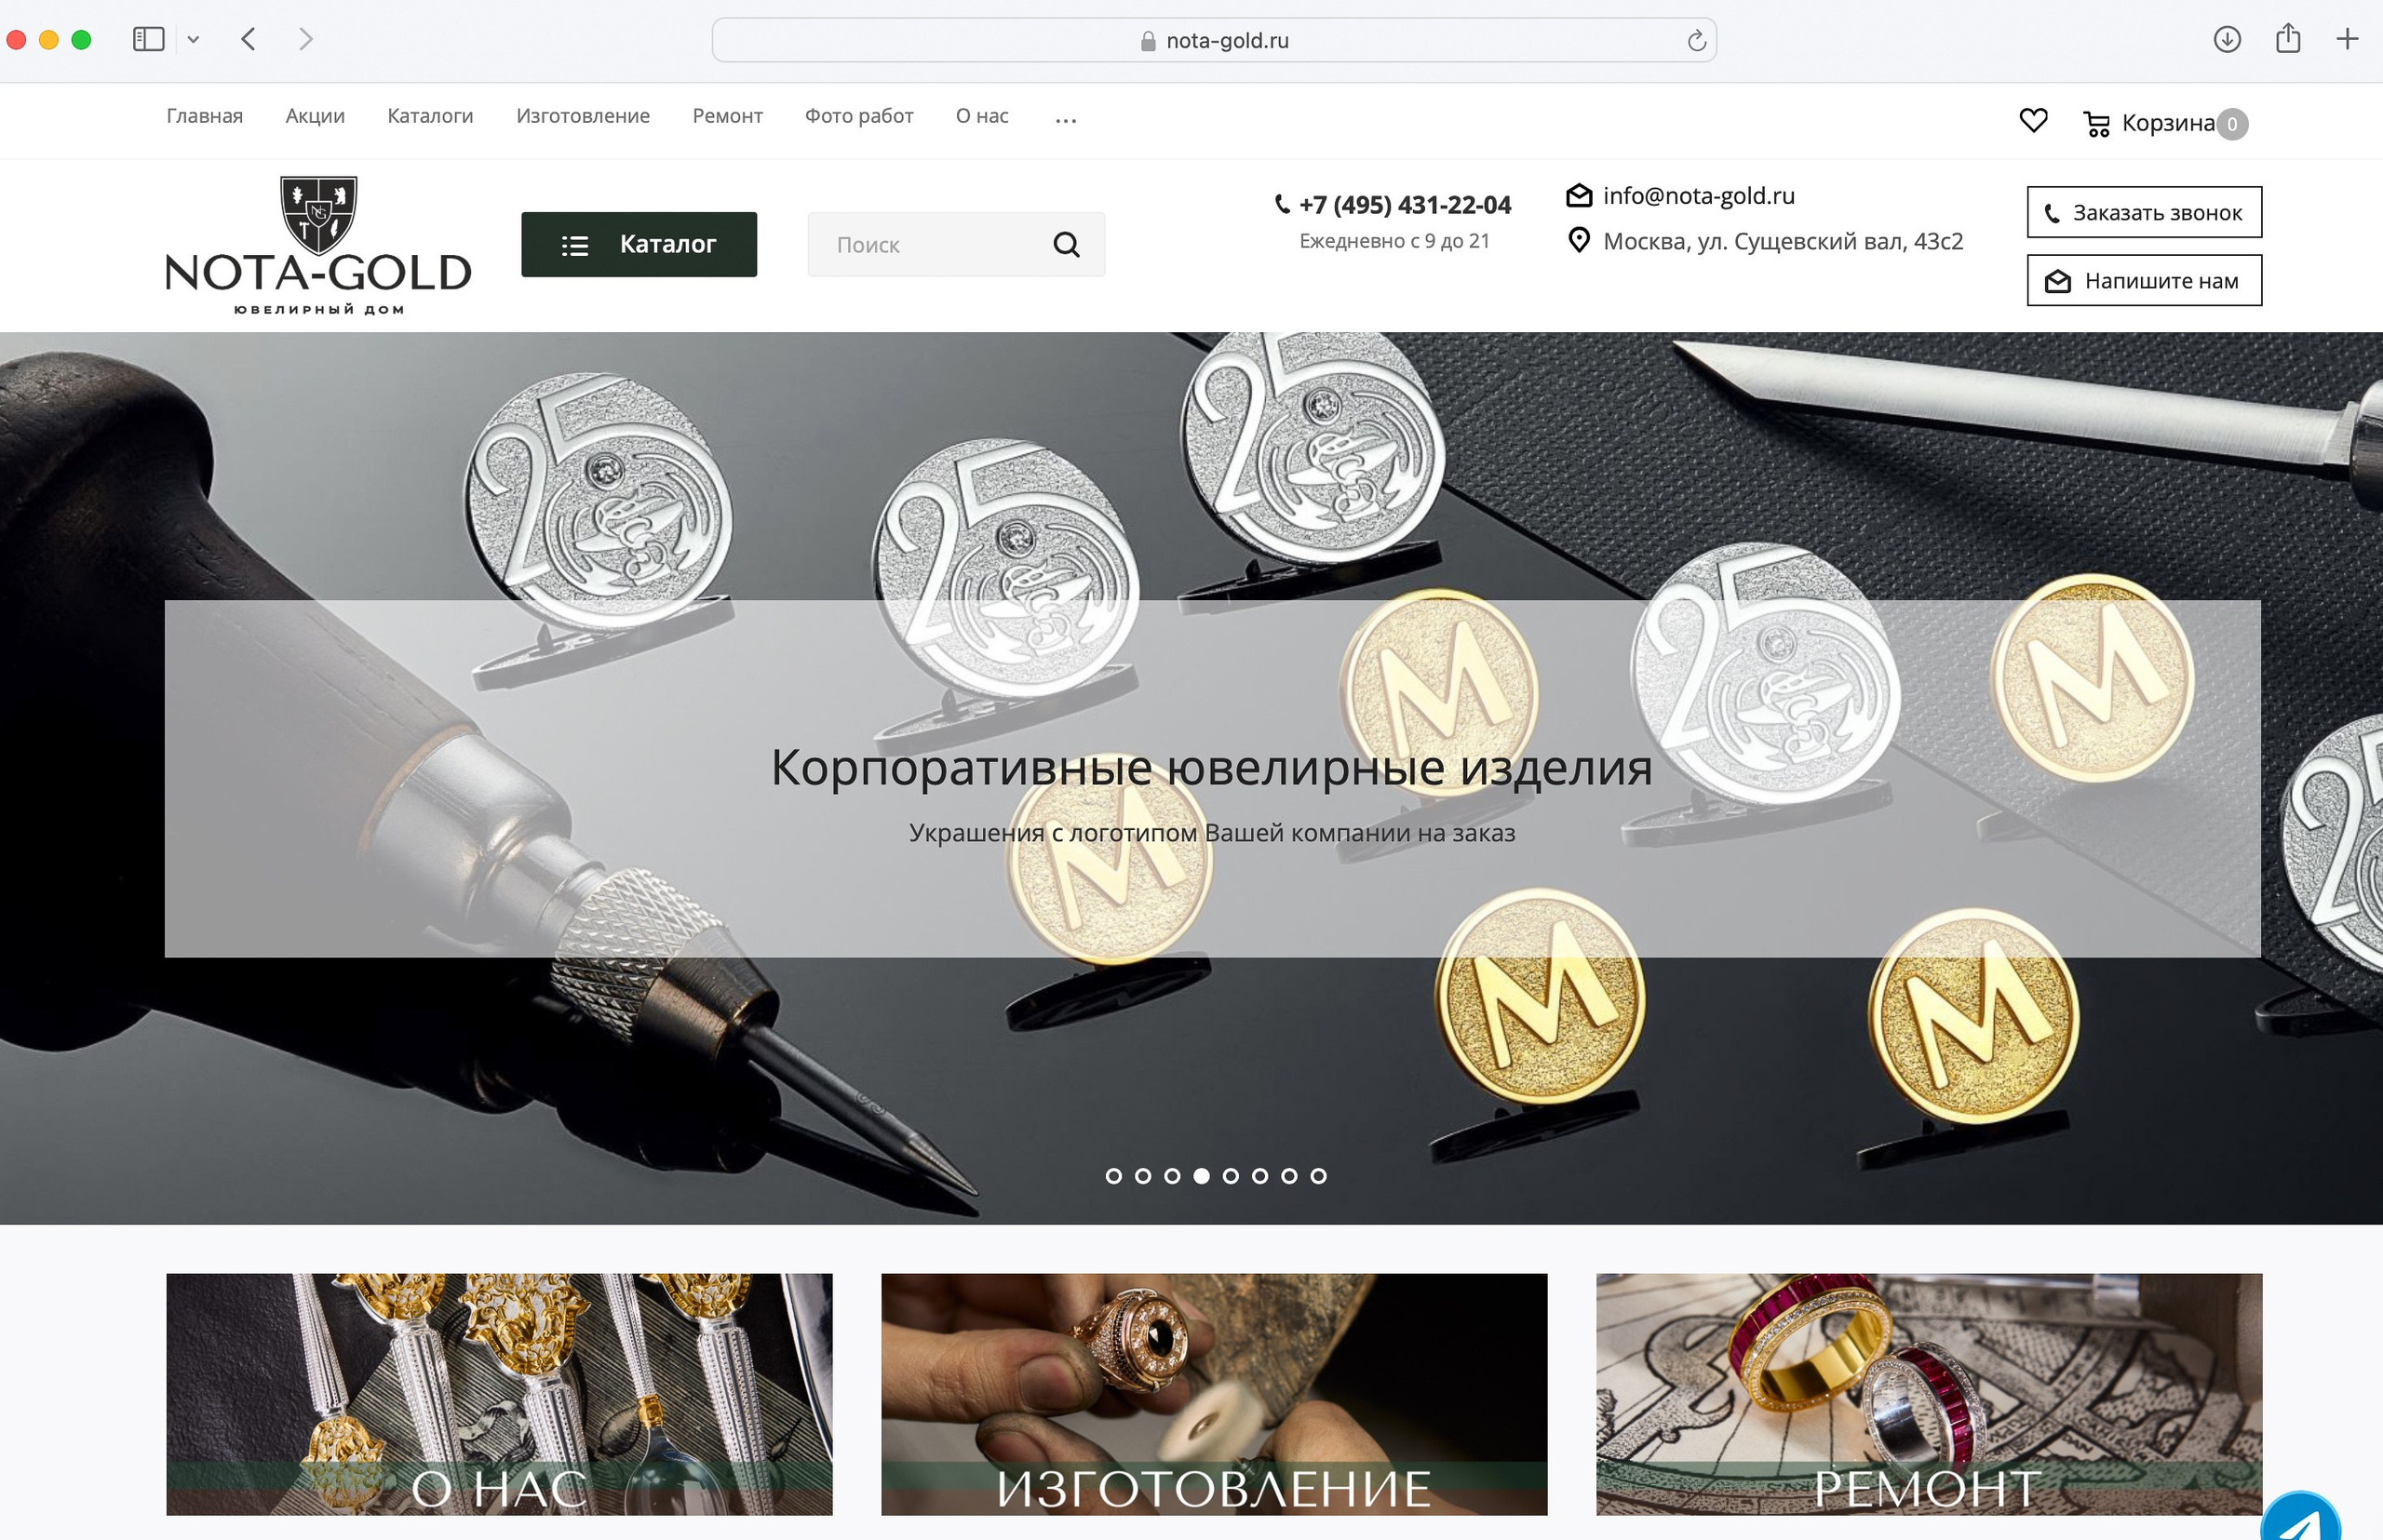Select the fifth slider dot

[x=1231, y=1176]
